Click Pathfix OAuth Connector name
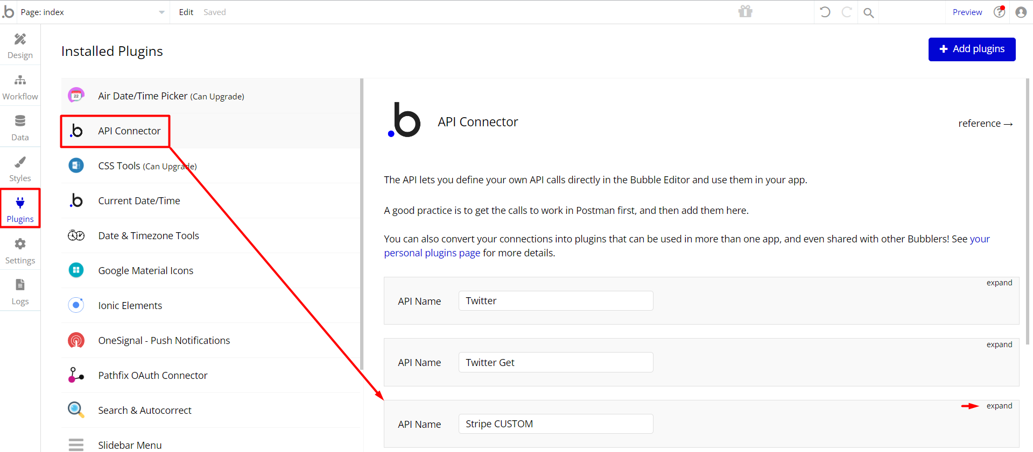The image size is (1033, 452). (152, 375)
